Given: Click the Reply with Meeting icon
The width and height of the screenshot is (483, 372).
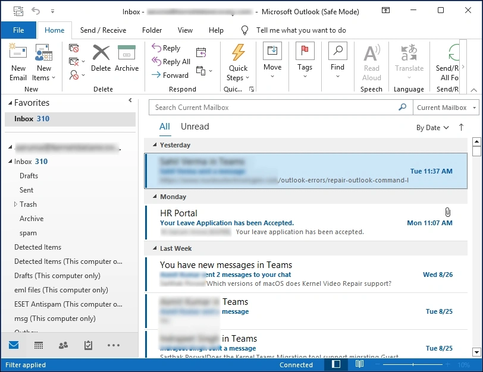Looking at the screenshot, I should click(x=201, y=52).
